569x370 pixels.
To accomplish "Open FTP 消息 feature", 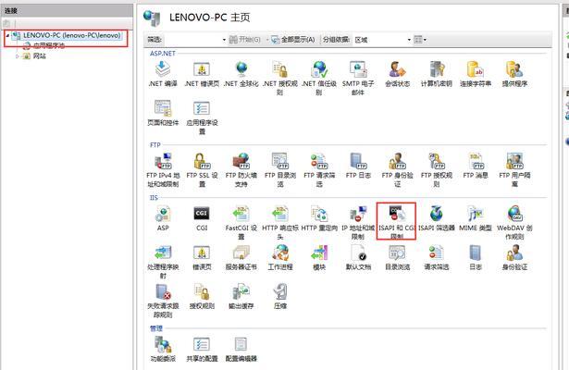I will tap(476, 166).
